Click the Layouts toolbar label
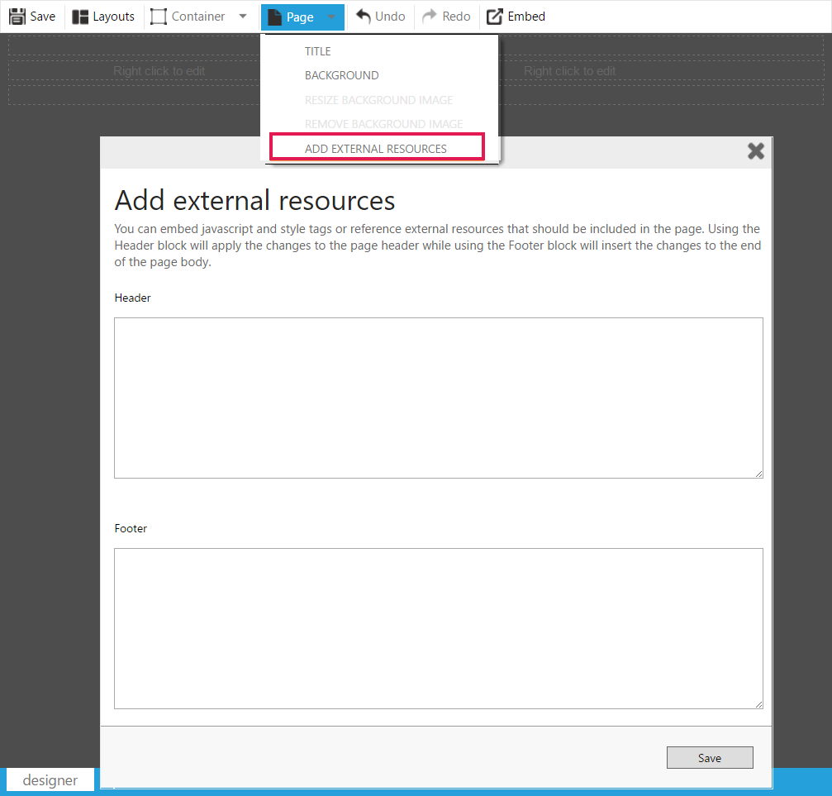Image resolution: width=832 pixels, height=796 pixels. pos(113,17)
